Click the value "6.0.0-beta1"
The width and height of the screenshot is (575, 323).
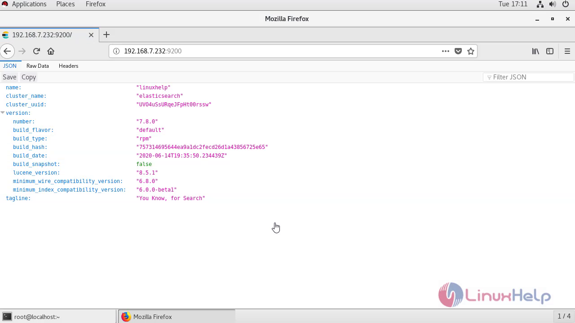pos(157,190)
